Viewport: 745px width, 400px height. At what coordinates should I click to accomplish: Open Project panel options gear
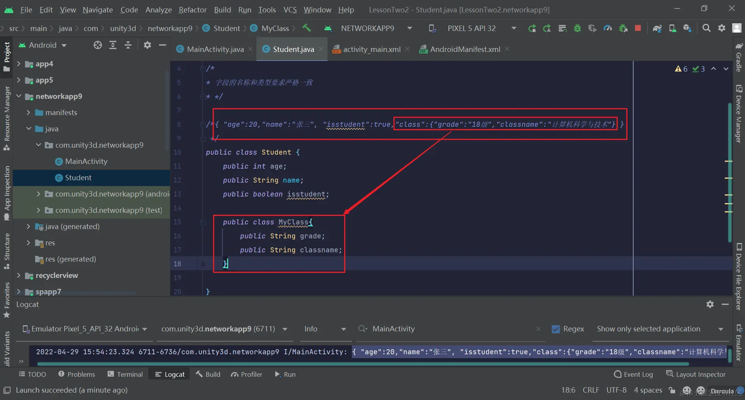click(x=147, y=45)
